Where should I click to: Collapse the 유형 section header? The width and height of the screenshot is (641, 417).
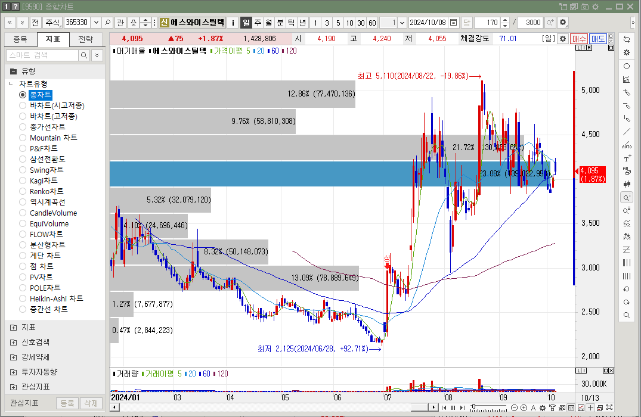click(14, 71)
